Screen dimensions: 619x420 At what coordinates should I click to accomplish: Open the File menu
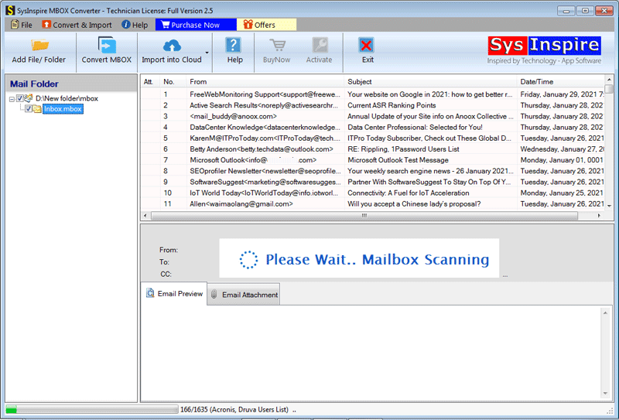tap(22, 25)
